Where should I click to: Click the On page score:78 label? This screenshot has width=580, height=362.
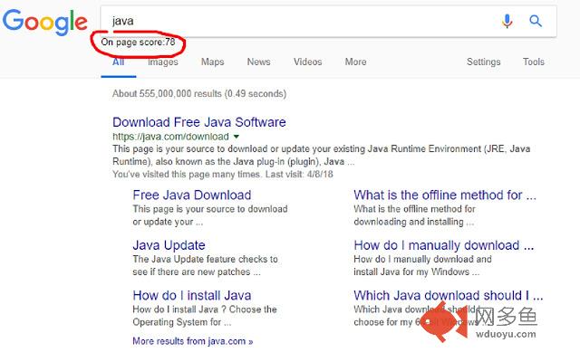pos(138,43)
